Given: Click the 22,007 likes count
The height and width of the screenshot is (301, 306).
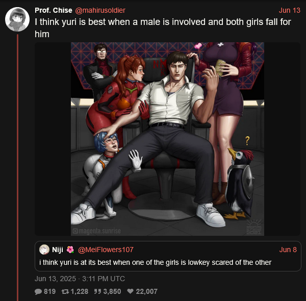Looking at the screenshot, I should click(x=146, y=292).
